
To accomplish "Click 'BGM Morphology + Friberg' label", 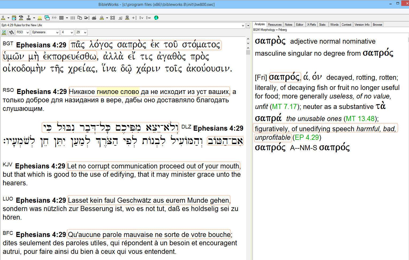I will [x=270, y=30].
